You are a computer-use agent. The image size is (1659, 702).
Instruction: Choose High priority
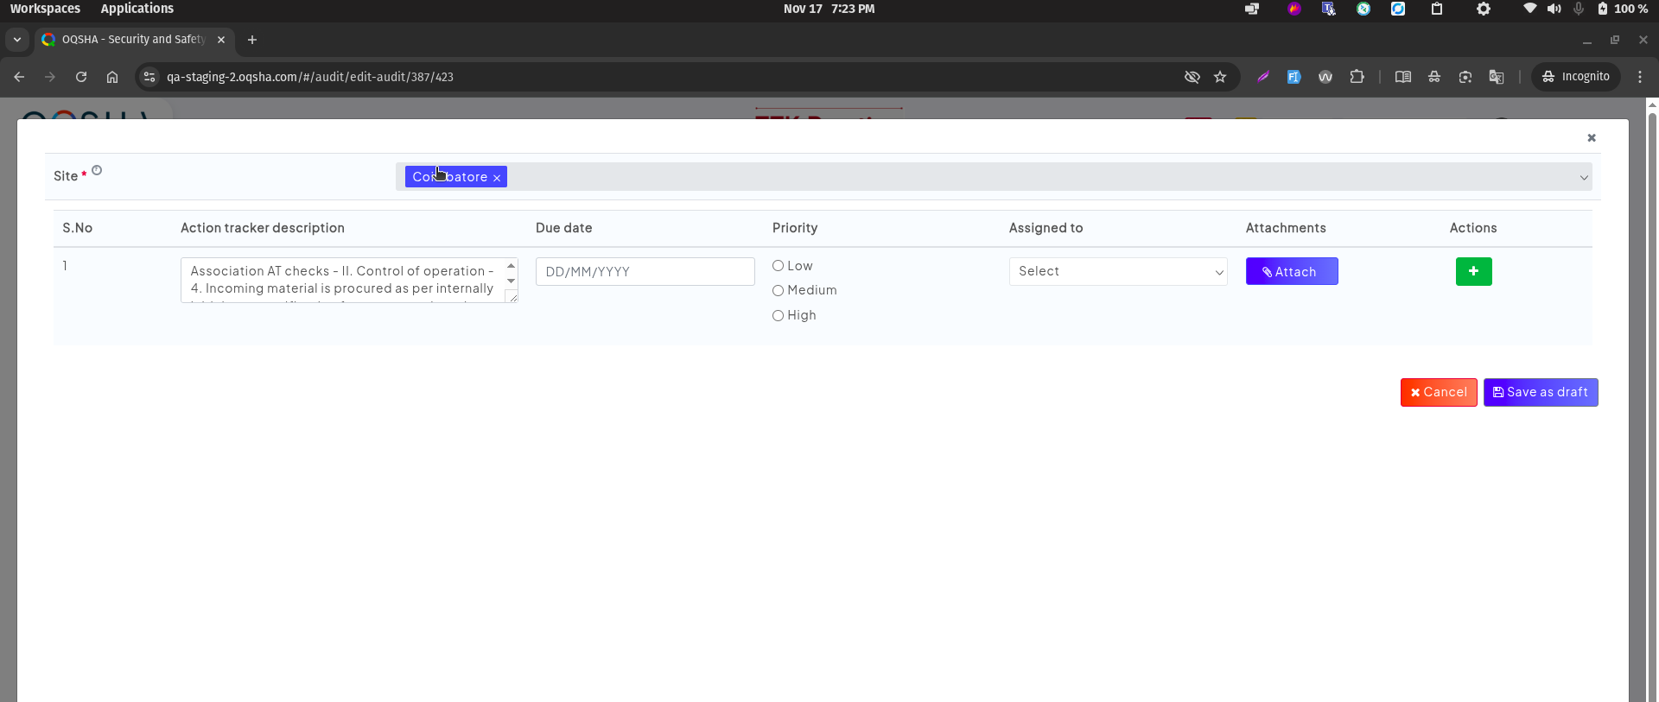778,316
